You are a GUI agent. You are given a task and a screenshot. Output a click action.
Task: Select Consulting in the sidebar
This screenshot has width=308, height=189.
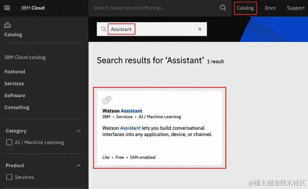point(17,108)
